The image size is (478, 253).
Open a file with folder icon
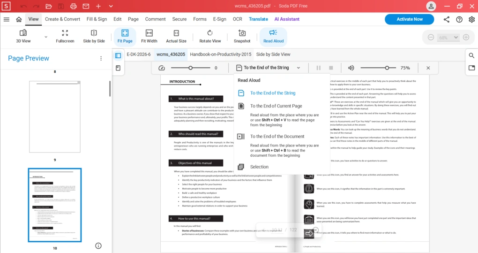[x=48, y=6]
